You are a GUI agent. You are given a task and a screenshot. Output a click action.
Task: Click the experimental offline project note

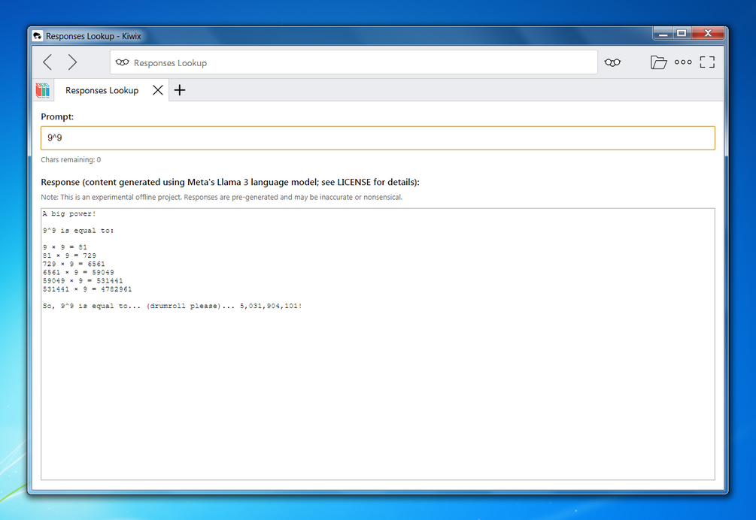coord(221,197)
